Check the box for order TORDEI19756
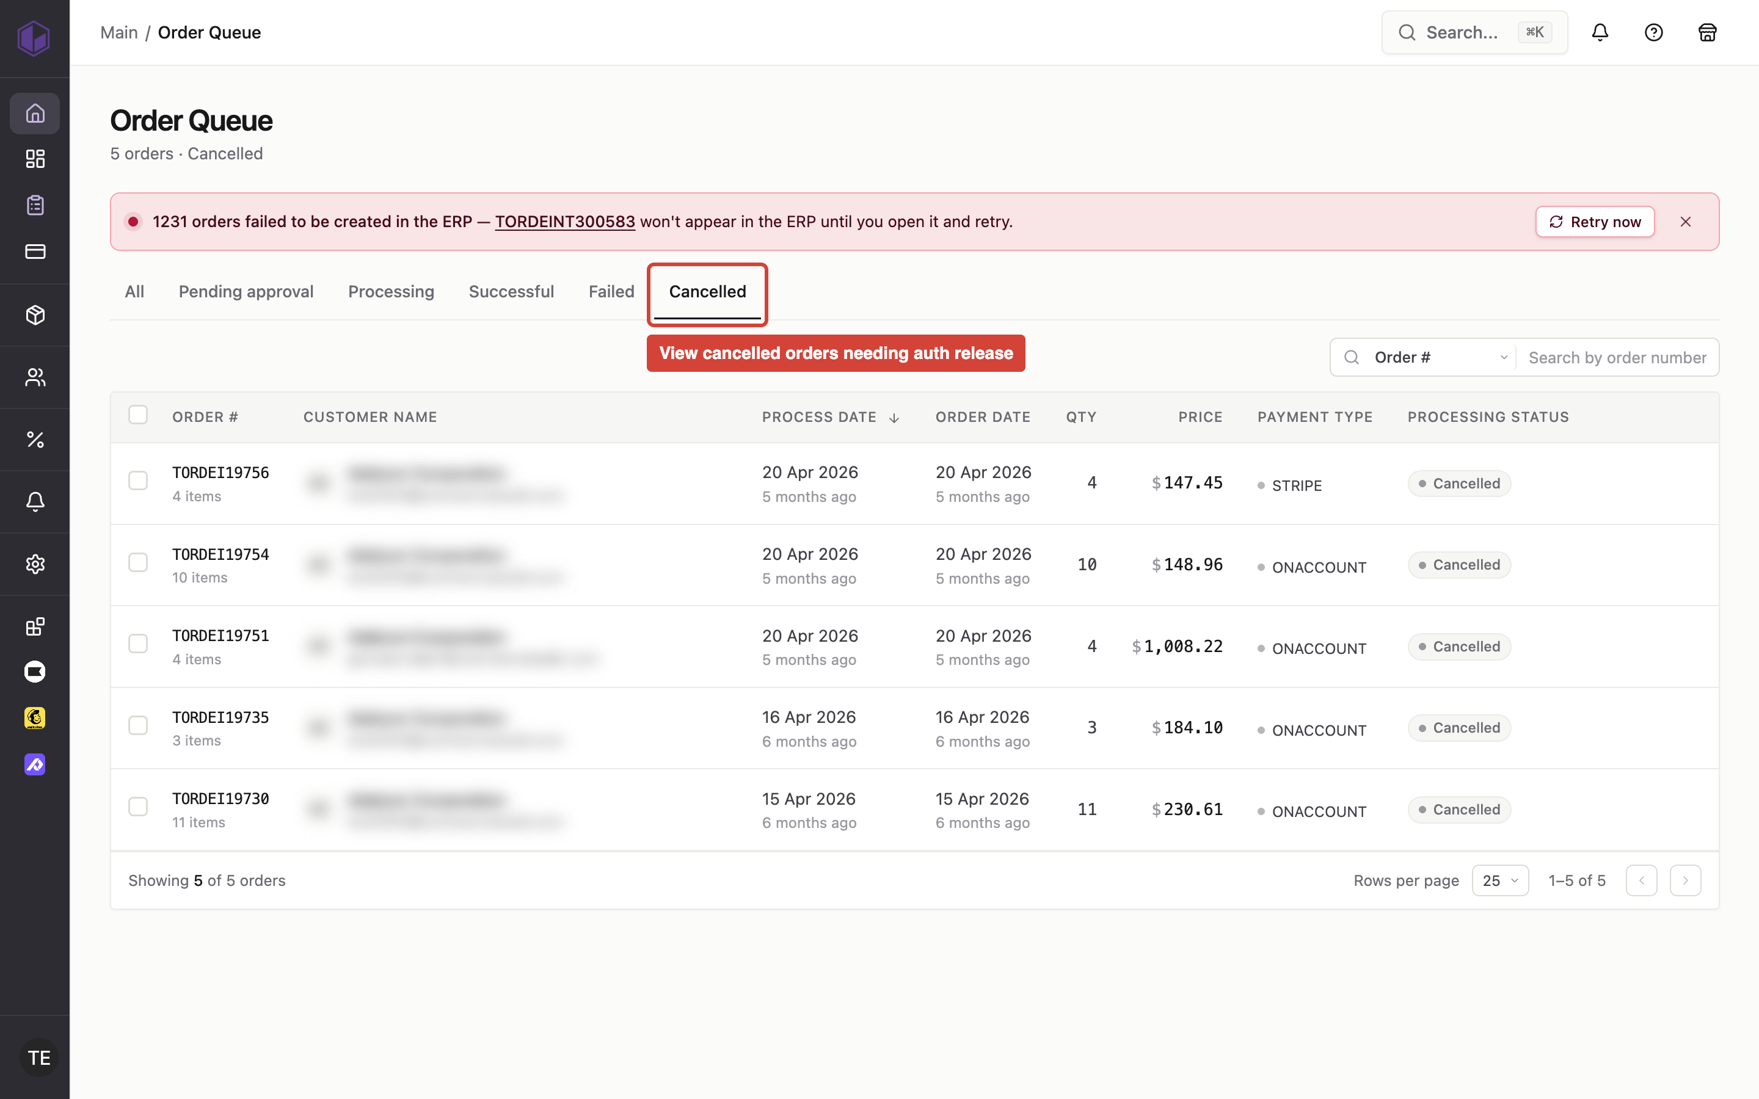This screenshot has height=1099, width=1759. 138,481
